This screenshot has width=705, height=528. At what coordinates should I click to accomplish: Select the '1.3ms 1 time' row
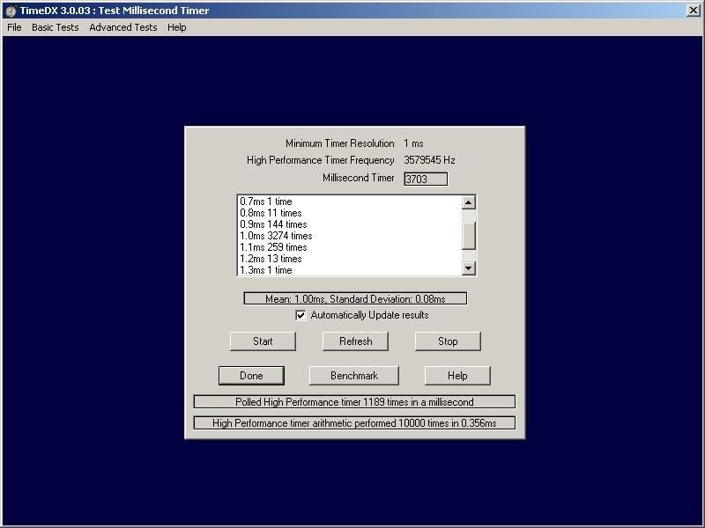349,270
